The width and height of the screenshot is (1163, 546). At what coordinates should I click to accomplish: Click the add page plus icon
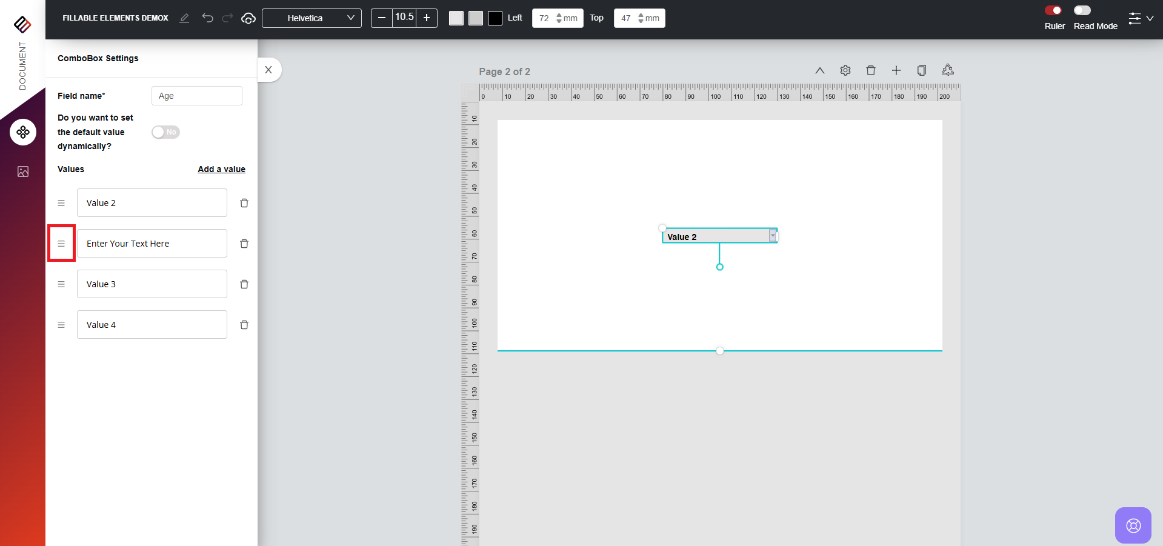tap(896, 70)
